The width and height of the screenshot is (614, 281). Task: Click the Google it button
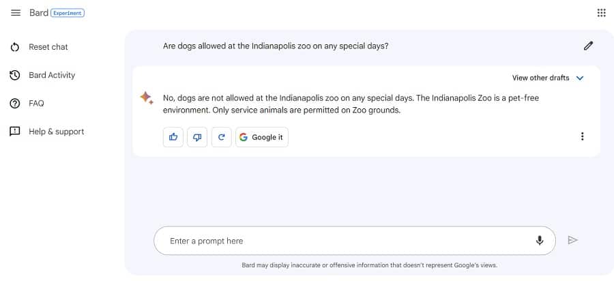pyautogui.click(x=262, y=137)
